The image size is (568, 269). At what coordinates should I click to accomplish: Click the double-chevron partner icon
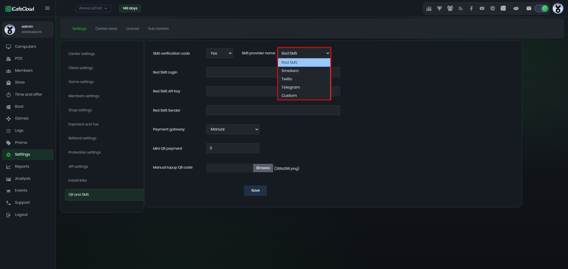[x=516, y=9]
